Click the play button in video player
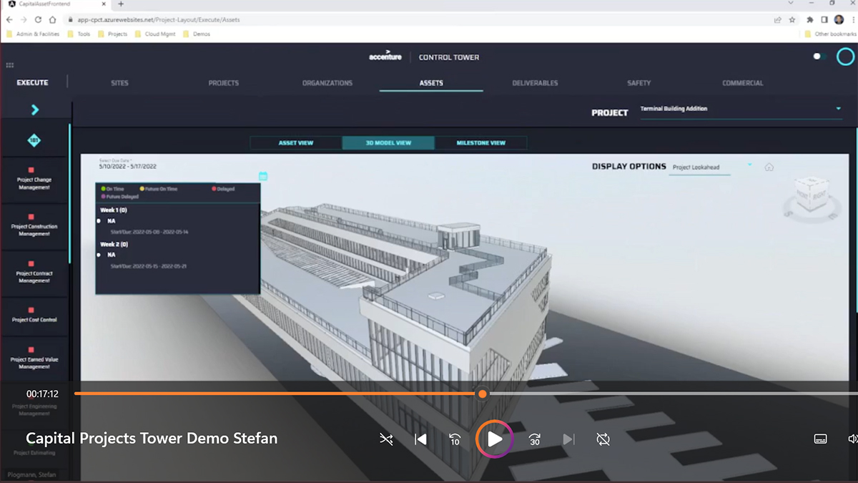 tap(495, 439)
